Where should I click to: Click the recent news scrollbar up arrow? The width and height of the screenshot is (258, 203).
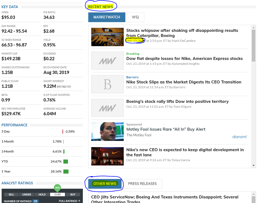coord(253,28)
